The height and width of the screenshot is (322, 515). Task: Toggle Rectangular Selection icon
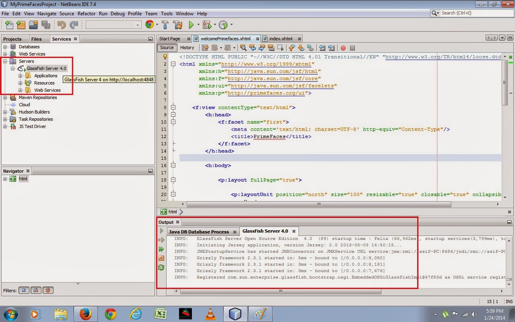280,47
